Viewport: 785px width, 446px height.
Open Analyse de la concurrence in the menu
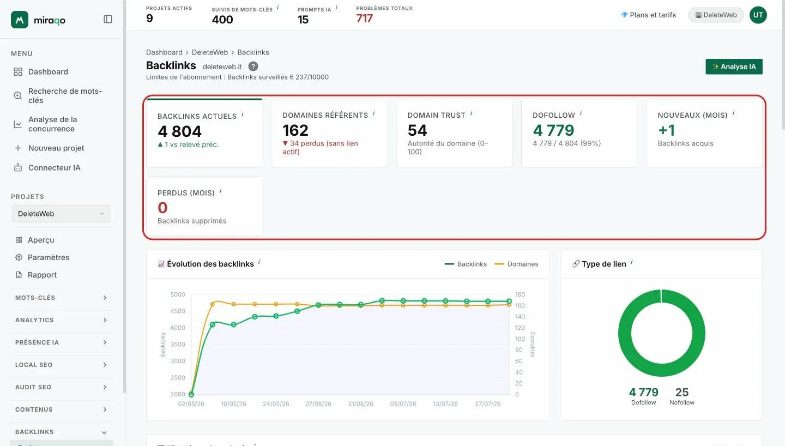coord(62,124)
